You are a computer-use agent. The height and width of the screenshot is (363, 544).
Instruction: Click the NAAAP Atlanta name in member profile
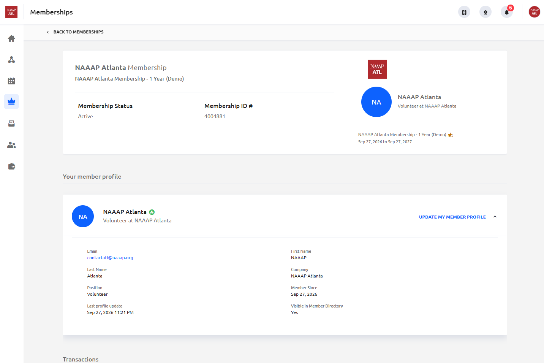click(125, 212)
